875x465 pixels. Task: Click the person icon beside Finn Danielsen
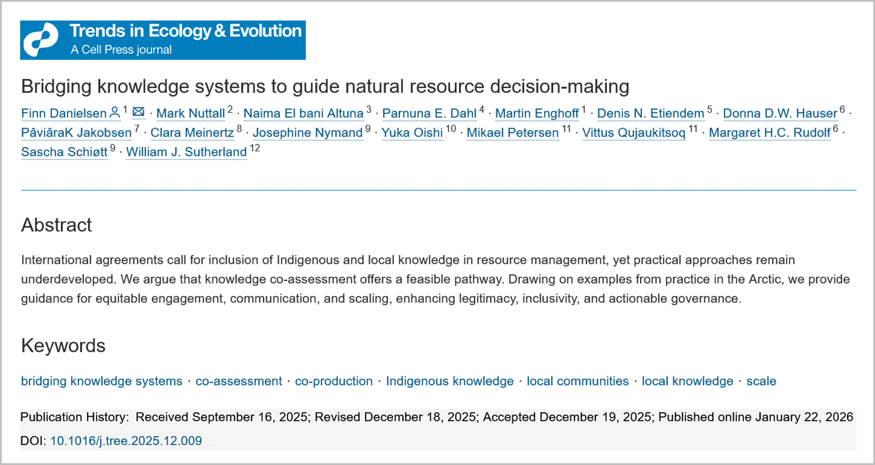tap(115, 113)
